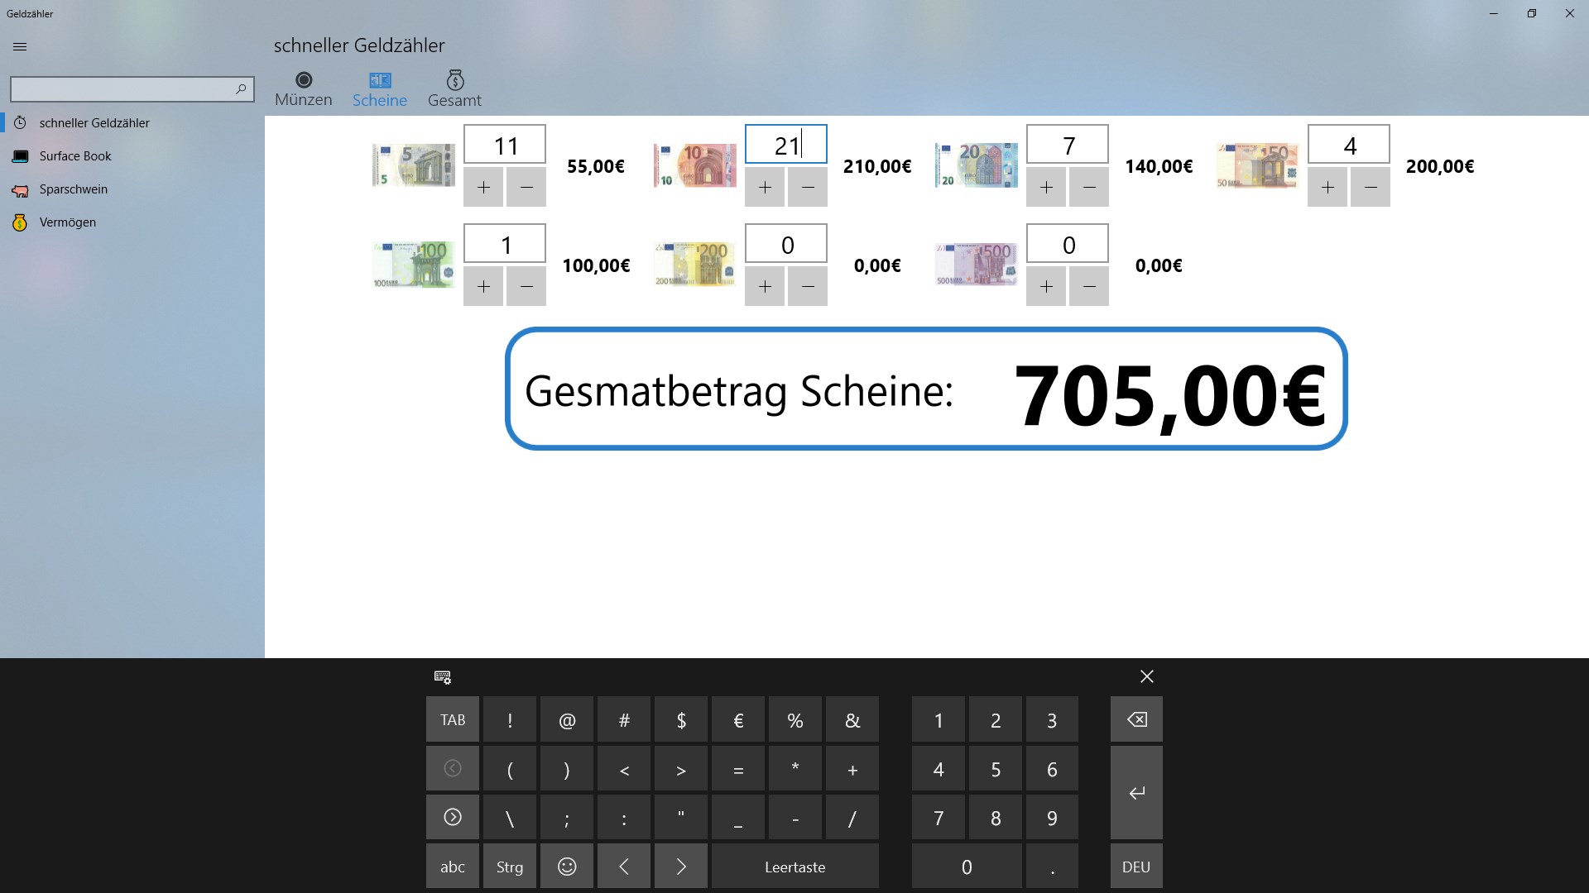Click the 20 euro banknote image

(976, 165)
